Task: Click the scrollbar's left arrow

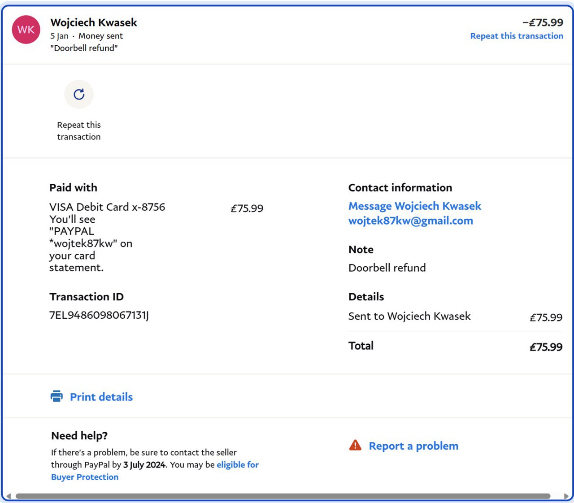Action: [8, 496]
